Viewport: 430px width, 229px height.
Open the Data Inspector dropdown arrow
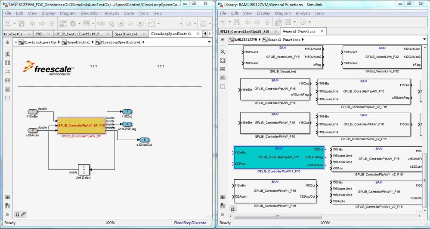click(x=158, y=23)
